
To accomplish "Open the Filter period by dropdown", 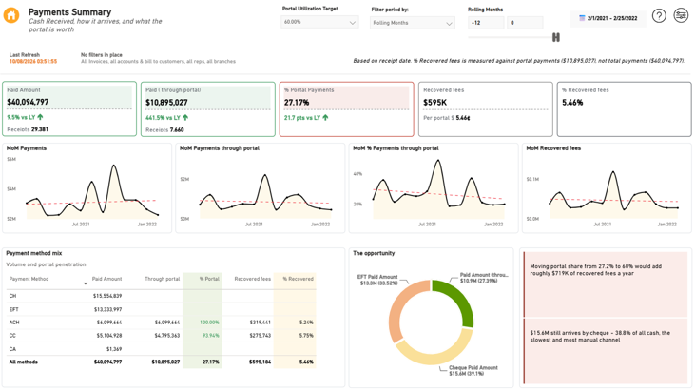I will coord(413,23).
